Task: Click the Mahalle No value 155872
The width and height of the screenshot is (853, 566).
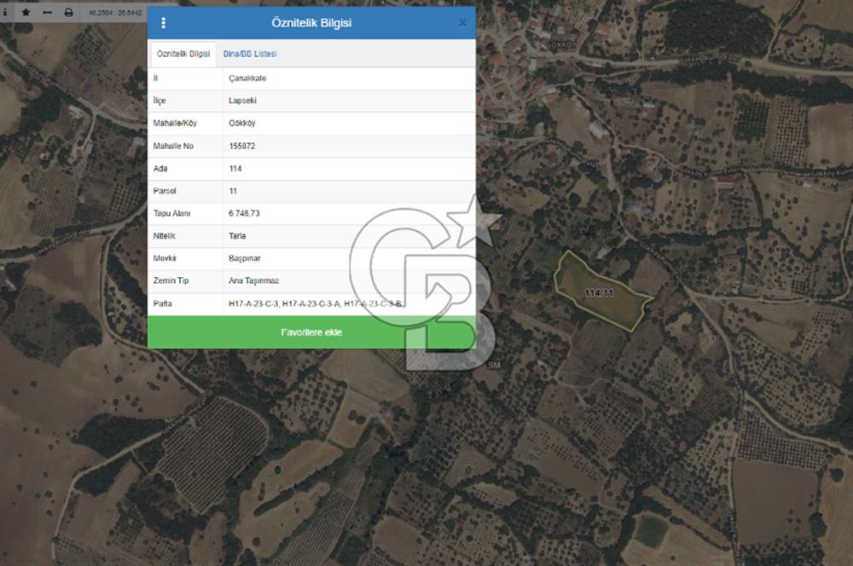Action: 241,147
